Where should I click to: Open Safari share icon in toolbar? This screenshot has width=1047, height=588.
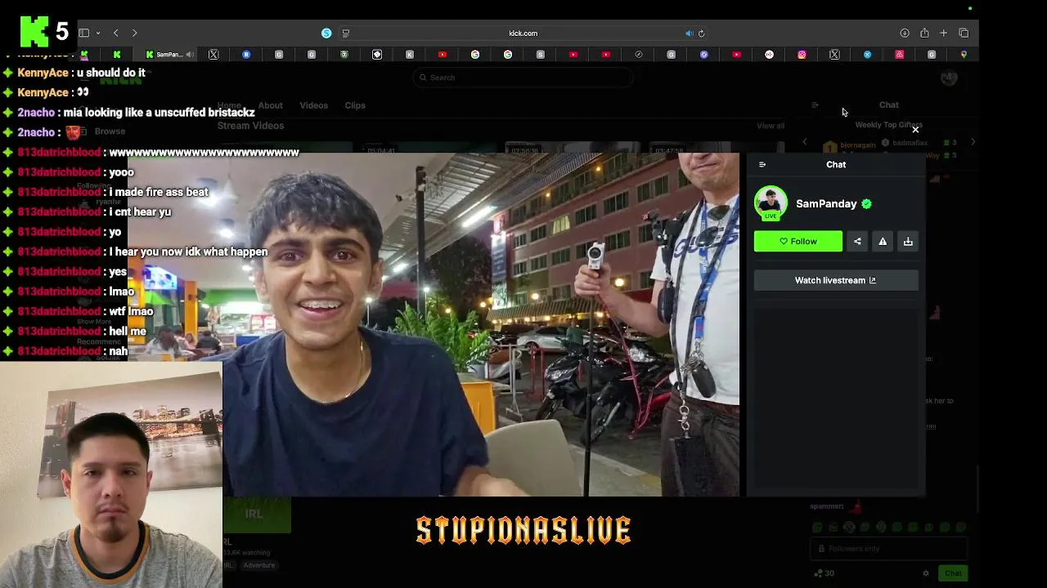click(x=924, y=33)
